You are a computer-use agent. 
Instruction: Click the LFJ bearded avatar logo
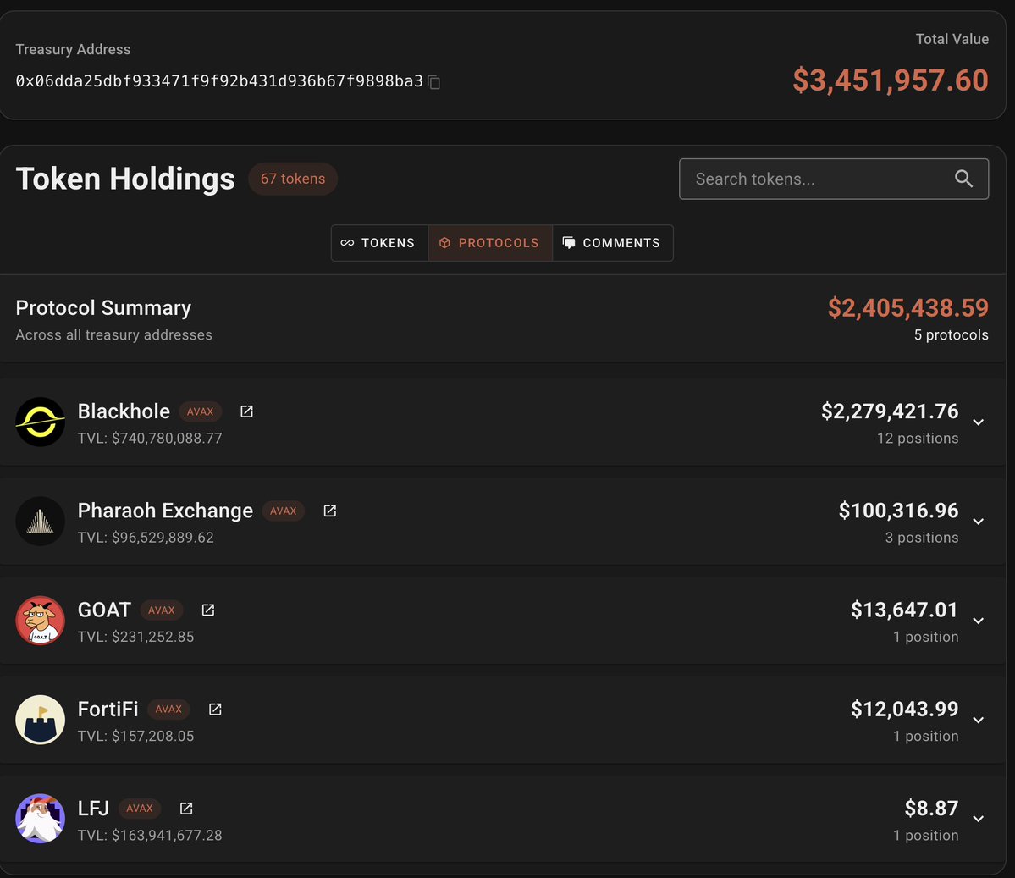(x=40, y=819)
